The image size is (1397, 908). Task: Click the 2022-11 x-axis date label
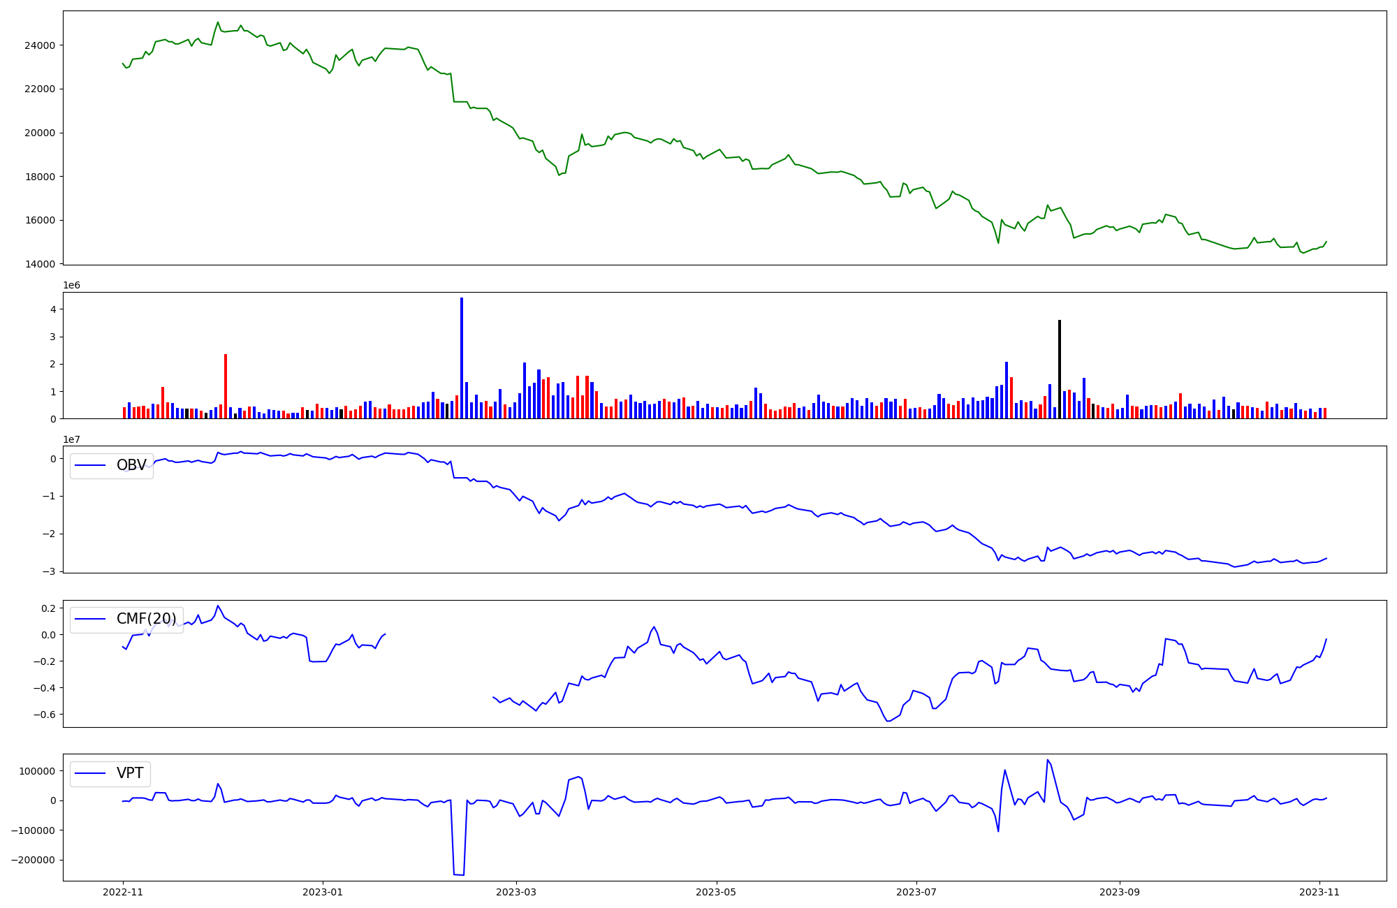[123, 892]
